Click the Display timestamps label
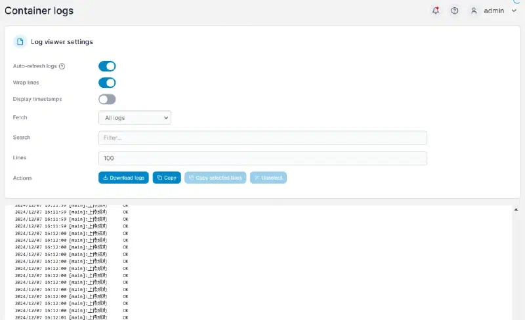The width and height of the screenshot is (525, 320). tap(37, 99)
